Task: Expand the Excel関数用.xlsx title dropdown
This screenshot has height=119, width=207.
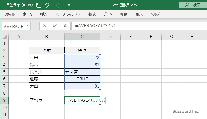Action: [x=140, y=5]
